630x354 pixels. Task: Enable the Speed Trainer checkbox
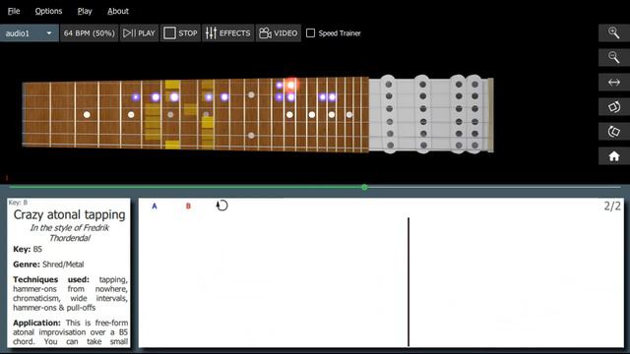(311, 32)
